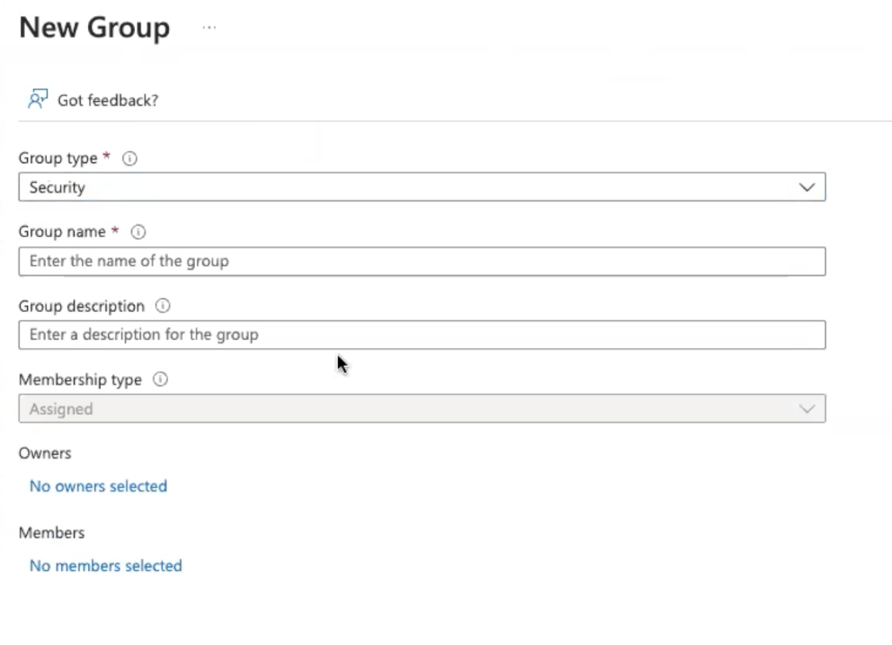The width and height of the screenshot is (892, 645).
Task: Click the New Group page title
Action: pyautogui.click(x=94, y=26)
